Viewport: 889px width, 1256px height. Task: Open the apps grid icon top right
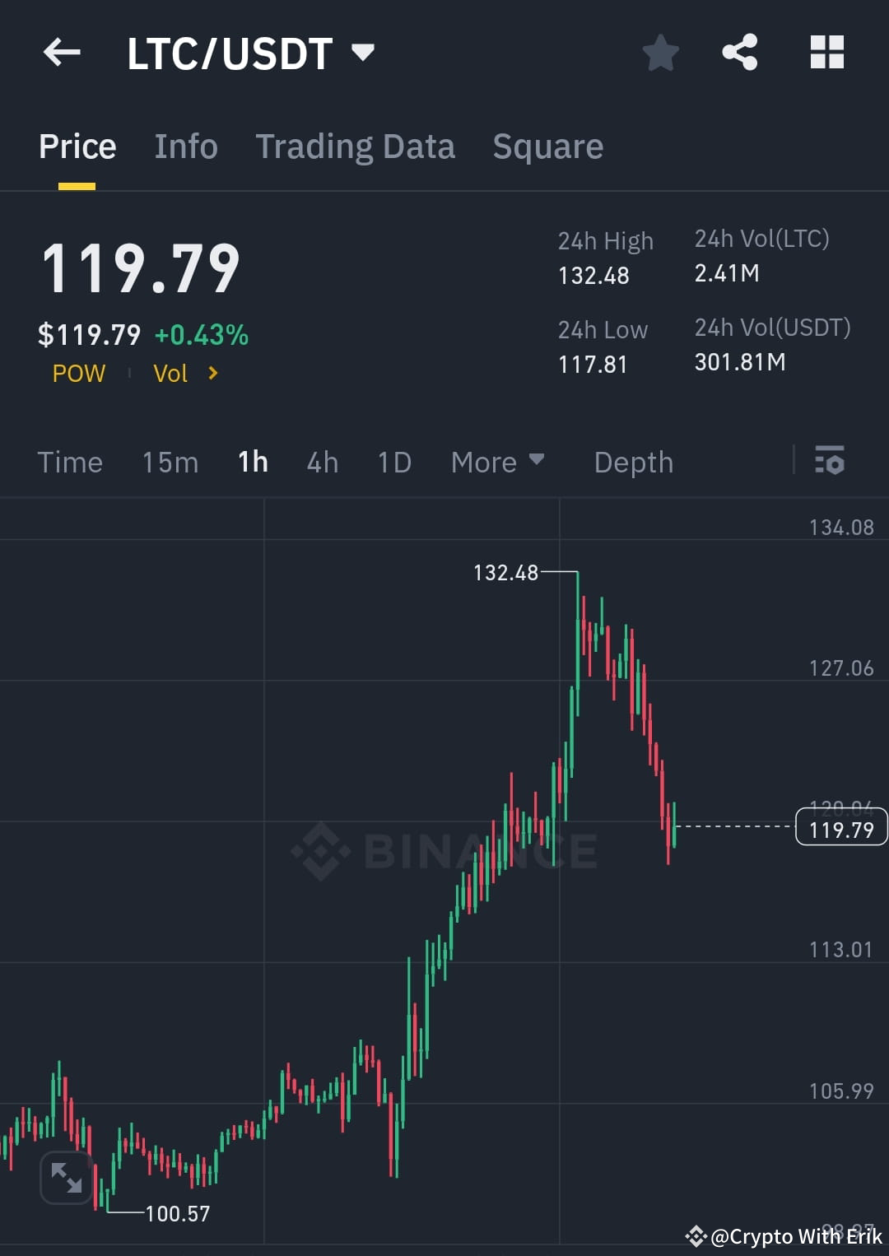pos(826,52)
